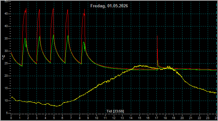The width and height of the screenshot is (218, 121).
Task: Click the Tid [23:59] time label
Action: tap(115, 111)
